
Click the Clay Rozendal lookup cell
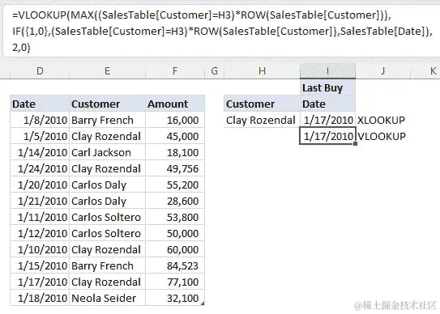coord(262,120)
